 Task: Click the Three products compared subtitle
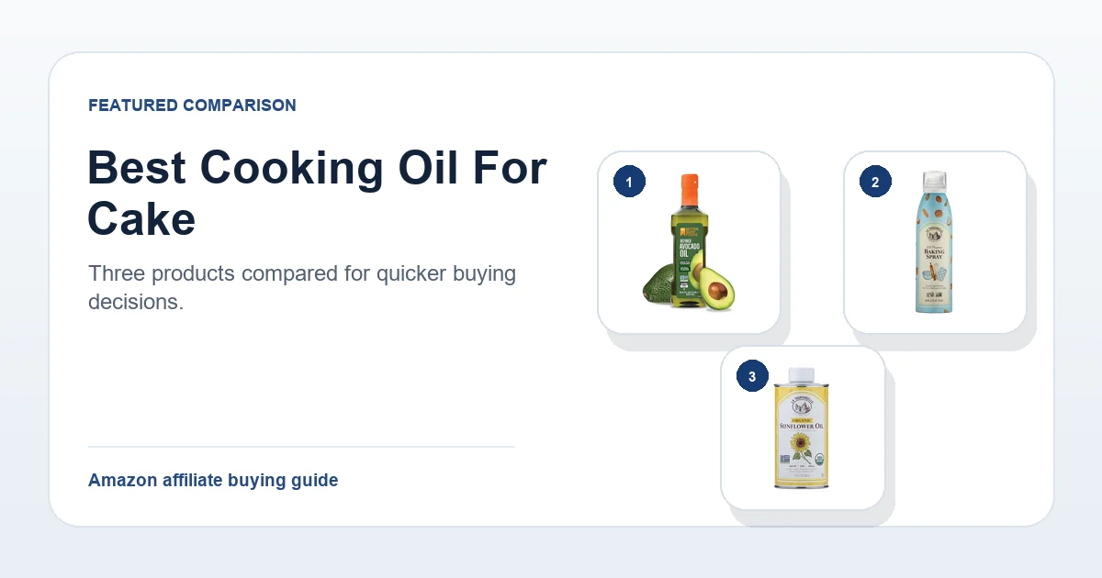[x=302, y=287]
